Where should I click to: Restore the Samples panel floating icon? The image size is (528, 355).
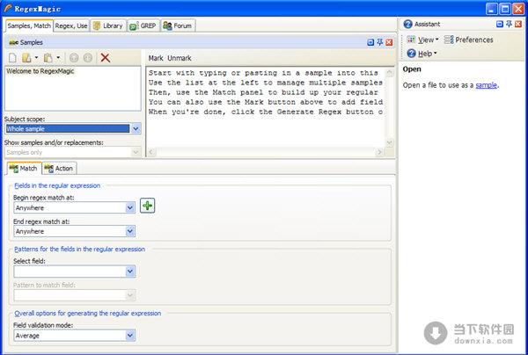tap(370, 42)
